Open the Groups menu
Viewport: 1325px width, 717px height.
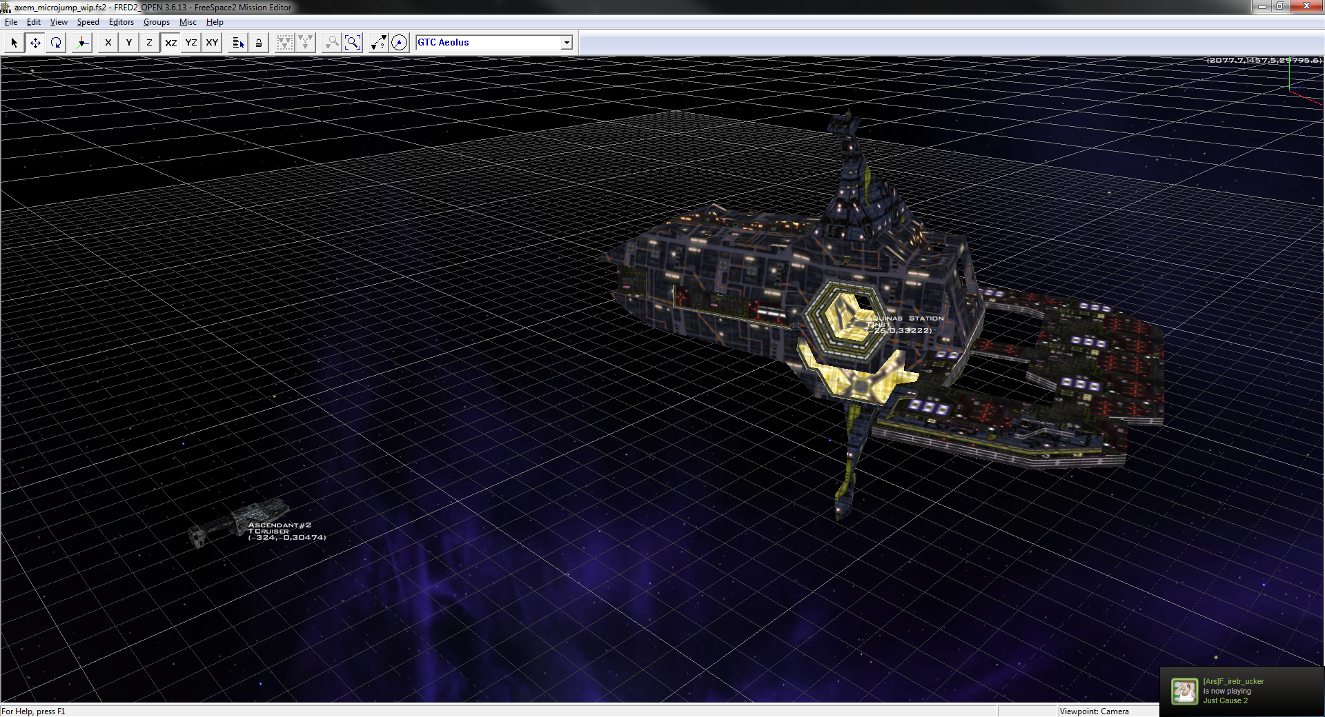157,22
